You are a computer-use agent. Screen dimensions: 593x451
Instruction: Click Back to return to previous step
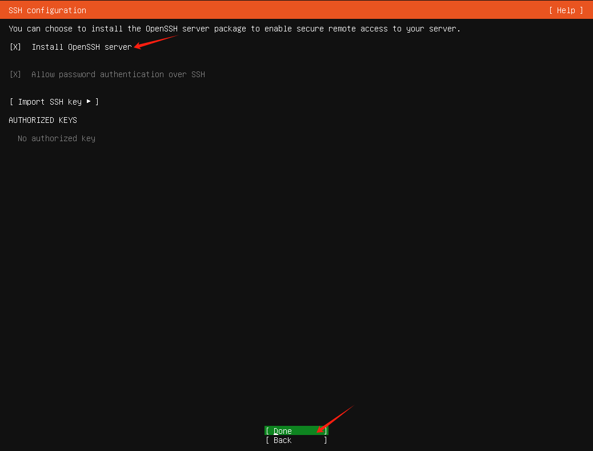(x=296, y=440)
